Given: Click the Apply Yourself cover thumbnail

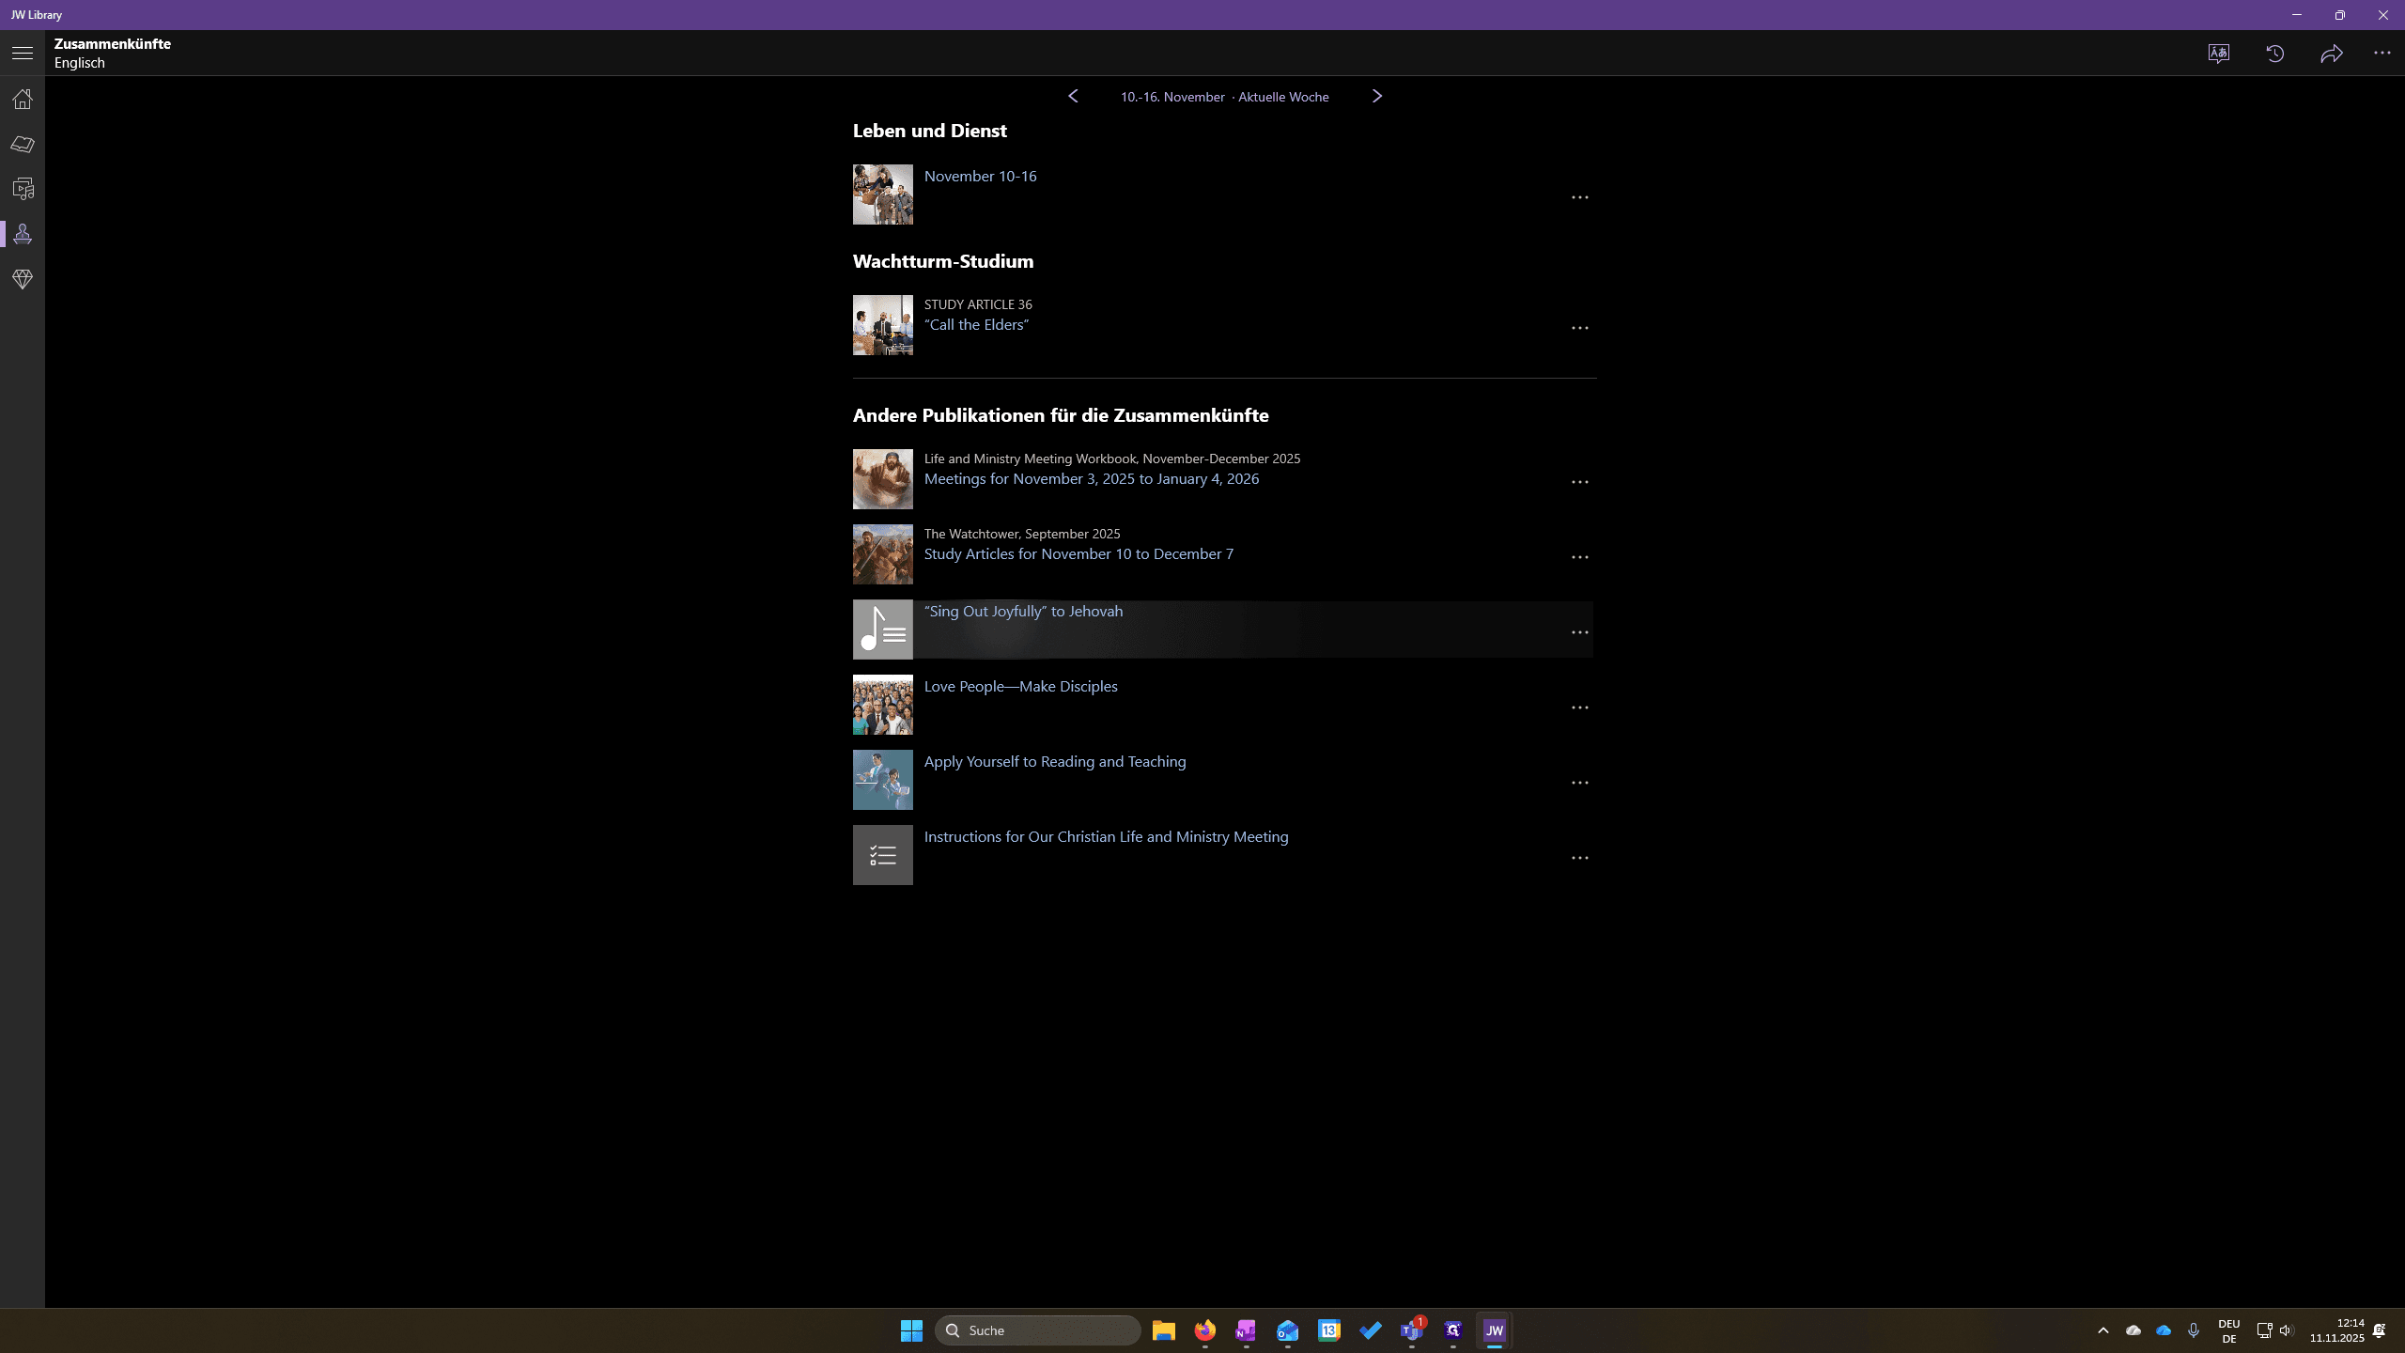Looking at the screenshot, I should click(x=883, y=780).
